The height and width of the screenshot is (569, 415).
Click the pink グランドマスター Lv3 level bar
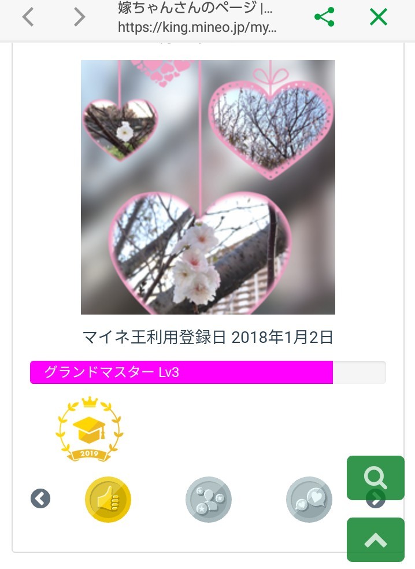(181, 372)
